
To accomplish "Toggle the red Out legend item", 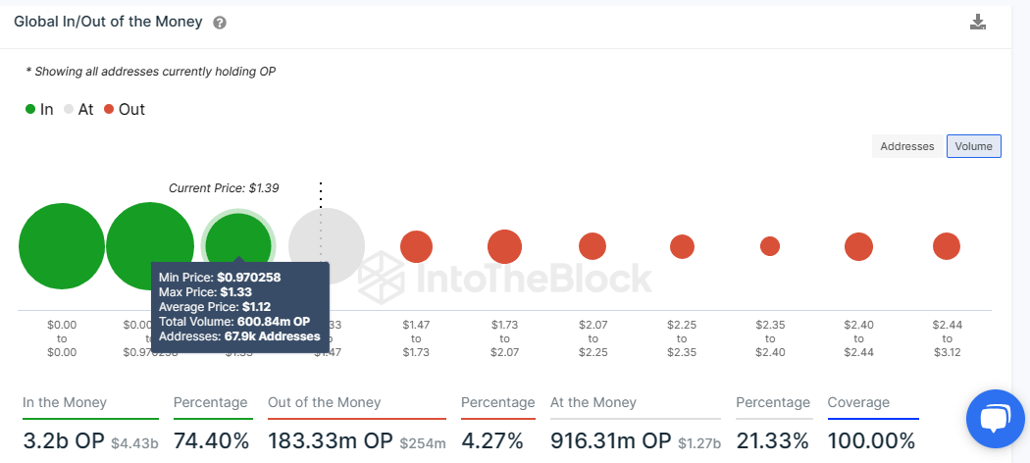I will pyautogui.click(x=124, y=110).
